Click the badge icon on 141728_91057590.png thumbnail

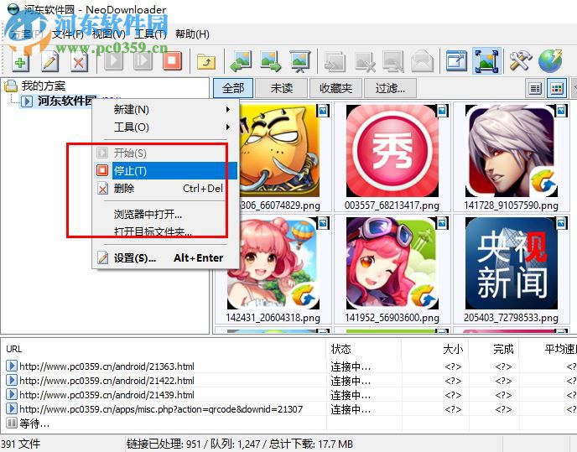tap(561, 111)
